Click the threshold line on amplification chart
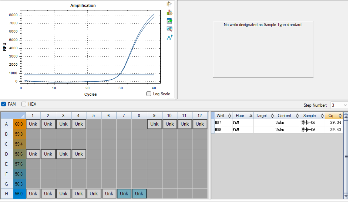 (89, 75)
